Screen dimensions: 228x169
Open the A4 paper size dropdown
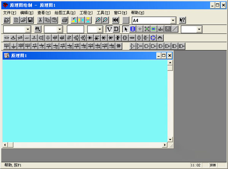pos(173,21)
